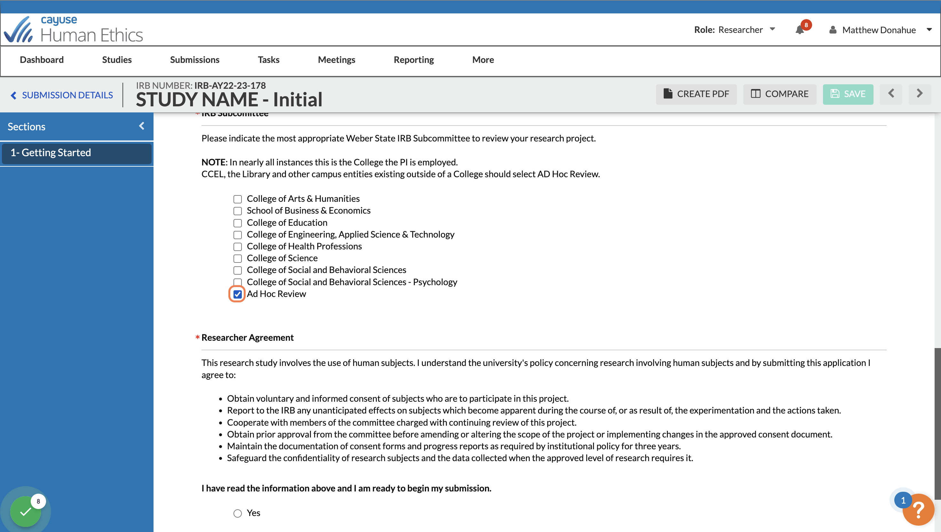Click the Researcher Agreement heading
The width and height of the screenshot is (941, 532).
coord(247,337)
